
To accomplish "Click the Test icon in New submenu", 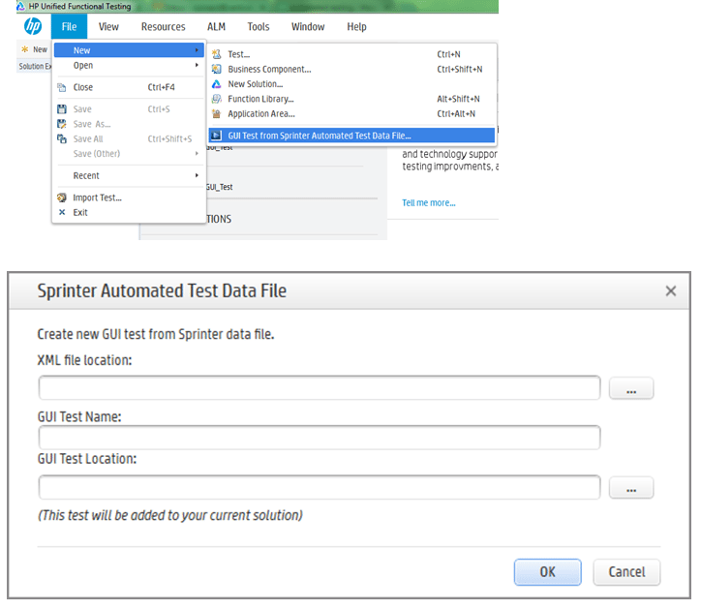I will point(216,54).
